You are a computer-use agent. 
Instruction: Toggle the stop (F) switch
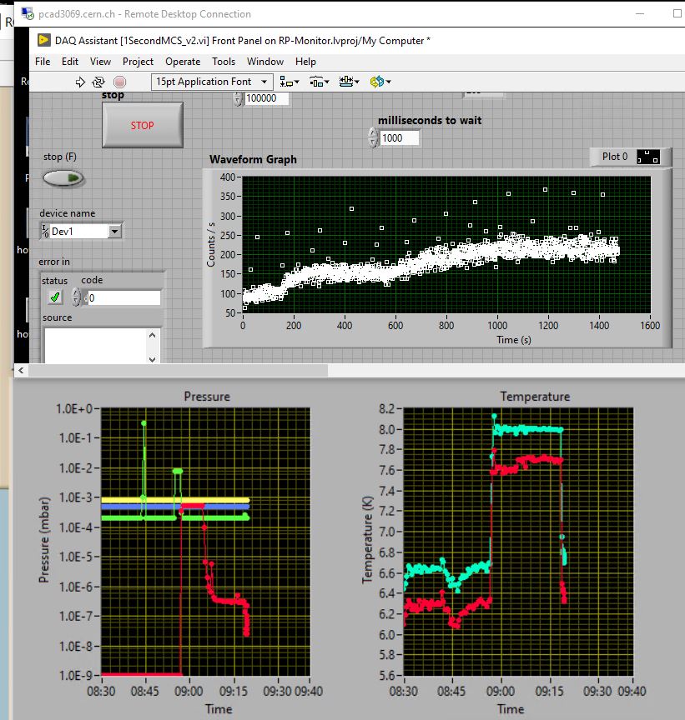64,177
